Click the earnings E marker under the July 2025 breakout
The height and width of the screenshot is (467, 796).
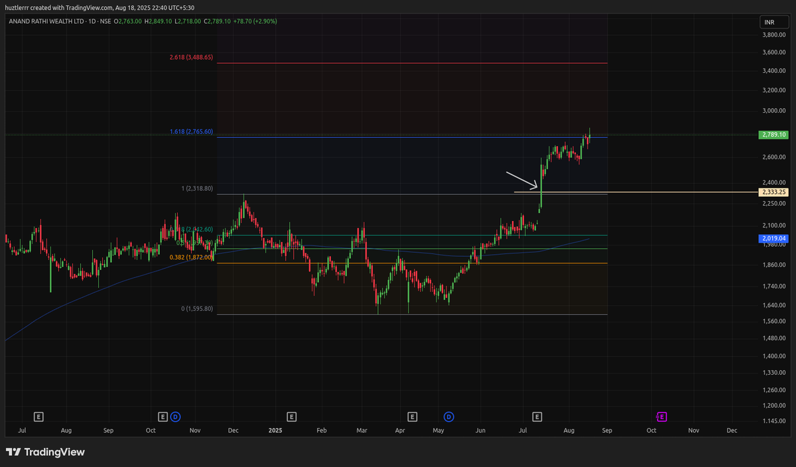click(537, 417)
